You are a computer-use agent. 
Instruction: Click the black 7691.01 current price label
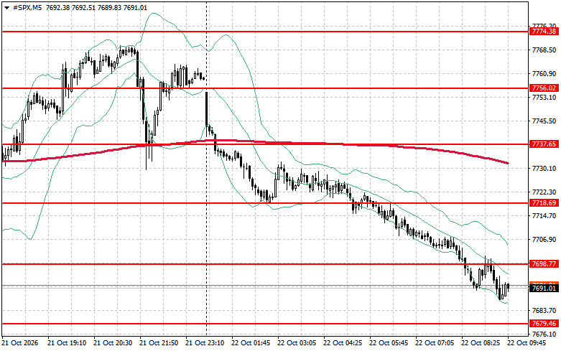[544, 289]
